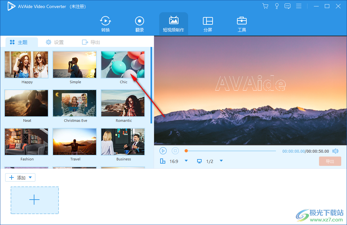Image resolution: width=347 pixels, height=225 pixels.
Task: Play the preview video
Action: 163,151
